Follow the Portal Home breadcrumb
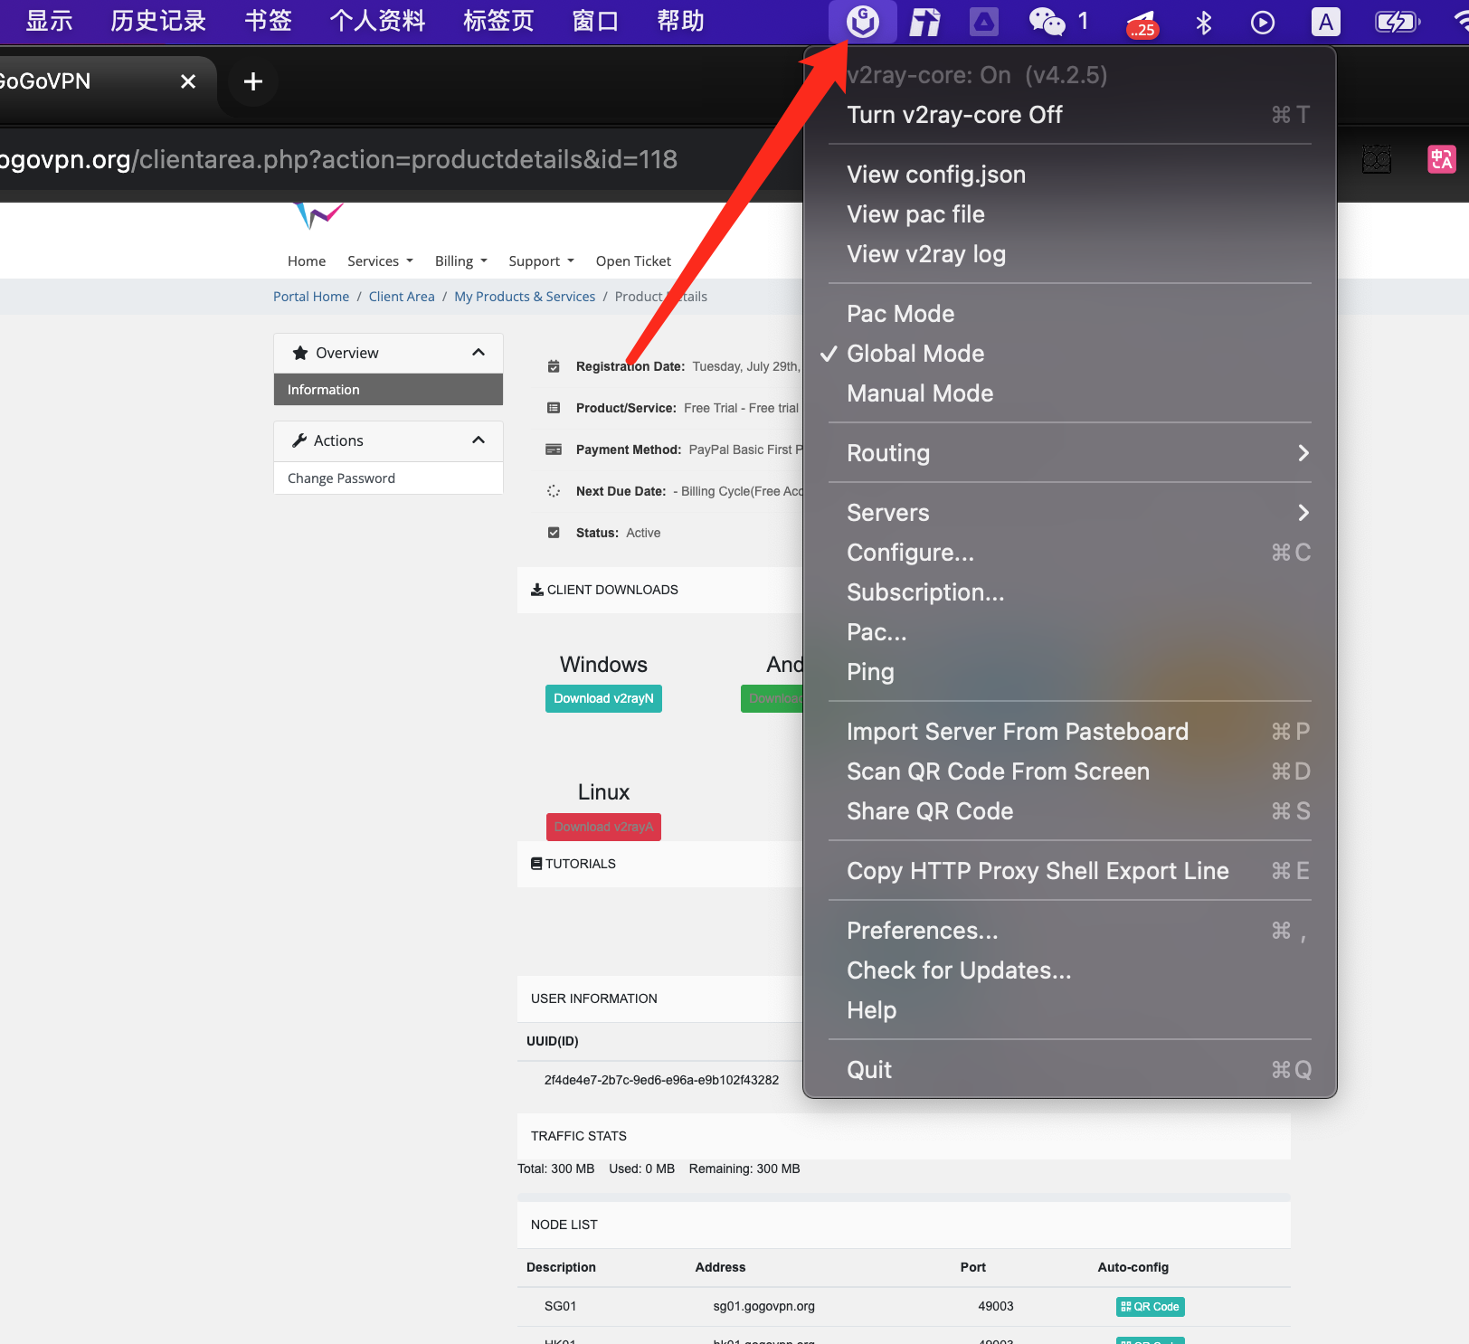This screenshot has height=1344, width=1469. pyautogui.click(x=311, y=297)
